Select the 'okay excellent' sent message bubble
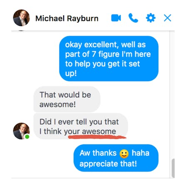The image size is (186, 186). [x=109, y=59]
